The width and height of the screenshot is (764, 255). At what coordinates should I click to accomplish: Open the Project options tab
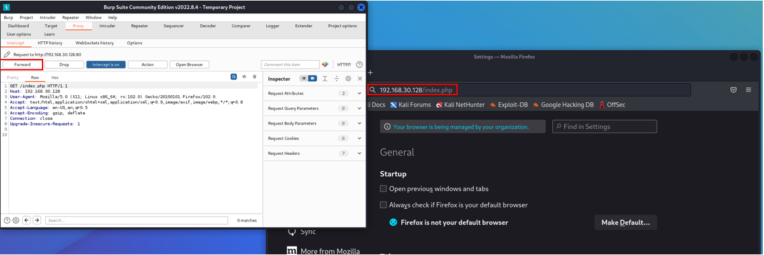[343, 26]
